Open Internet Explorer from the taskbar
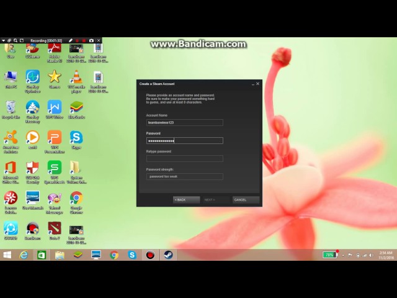Image resolution: width=397 pixels, height=298 pixels. point(24,255)
